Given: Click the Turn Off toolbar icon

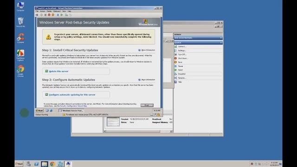Looking at the screenshot, I should pyautogui.click(x=45, y=15).
